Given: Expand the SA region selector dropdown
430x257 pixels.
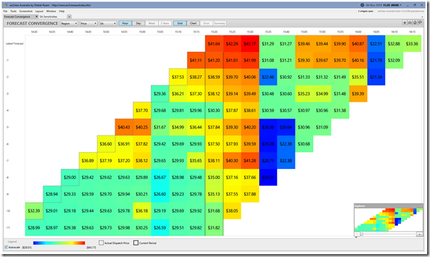Looking at the screenshot, I should click(108, 23).
